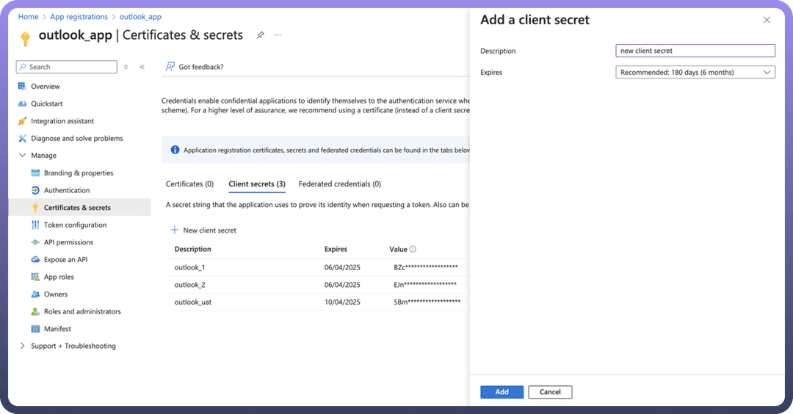This screenshot has width=793, height=414.
Task: Open Token configuration settings
Action: pos(75,225)
